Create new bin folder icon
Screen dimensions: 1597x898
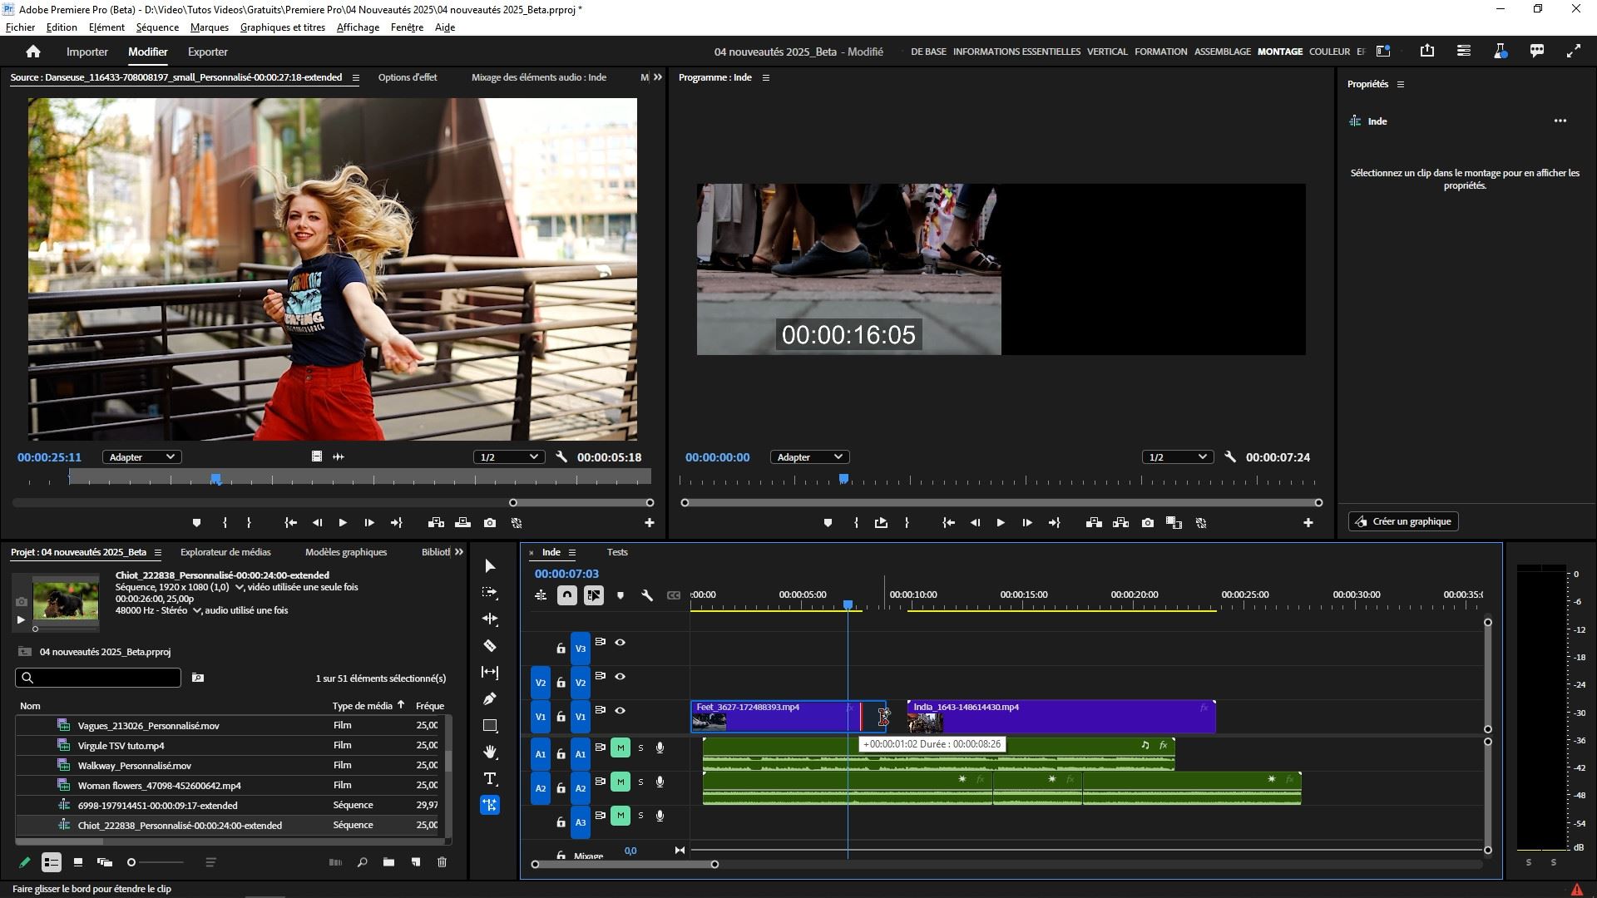[x=388, y=862]
